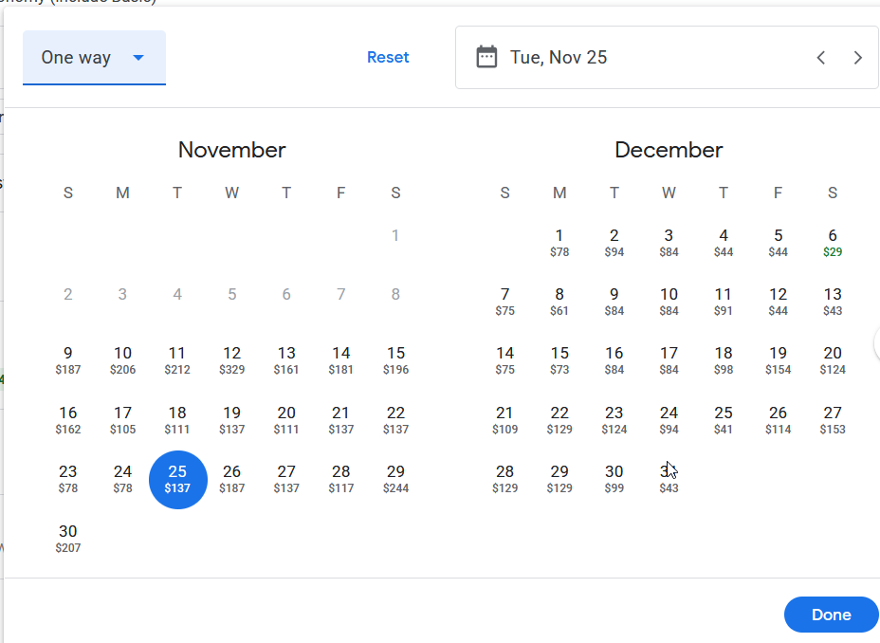
Task: Select December 13 priced at $43
Action: [833, 302]
